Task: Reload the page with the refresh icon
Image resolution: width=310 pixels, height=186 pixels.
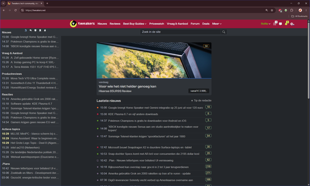Action: click(x=15, y=10)
